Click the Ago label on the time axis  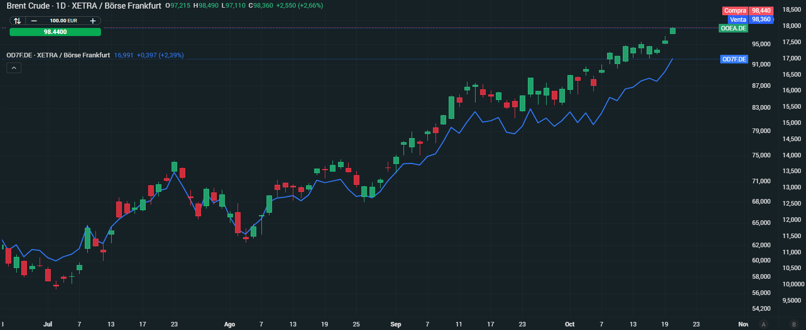(x=229, y=324)
